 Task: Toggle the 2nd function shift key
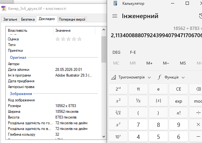pyautogui.click(x=118, y=89)
